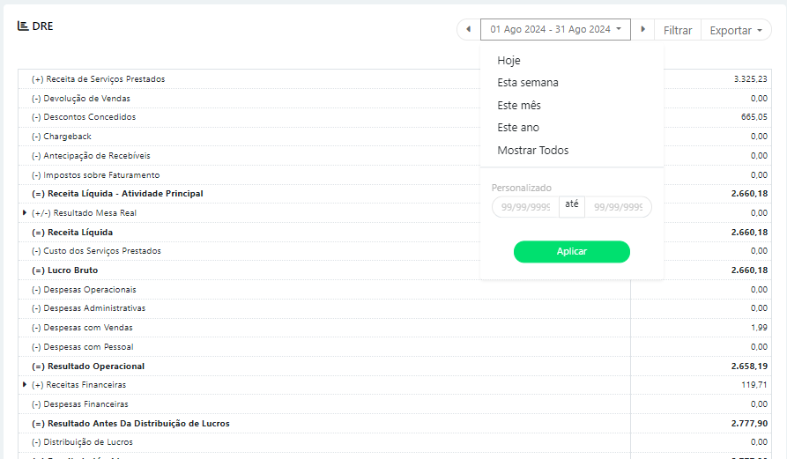The width and height of the screenshot is (787, 459).
Task: Choose Mostrar Todos option
Action: coord(532,151)
